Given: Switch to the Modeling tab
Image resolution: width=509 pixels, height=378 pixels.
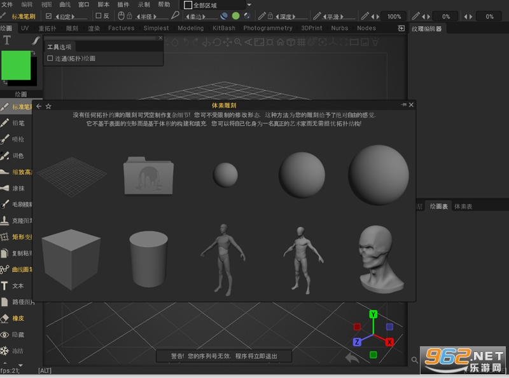Looking at the screenshot, I should pos(191,28).
